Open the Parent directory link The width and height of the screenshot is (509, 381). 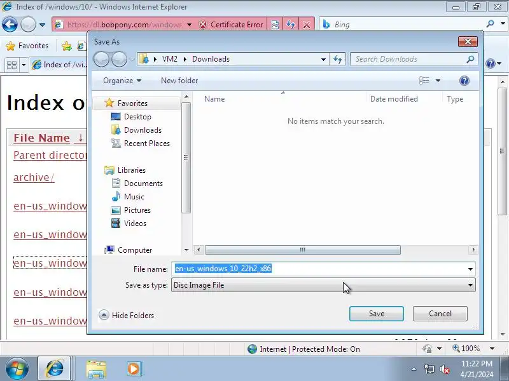pos(50,155)
